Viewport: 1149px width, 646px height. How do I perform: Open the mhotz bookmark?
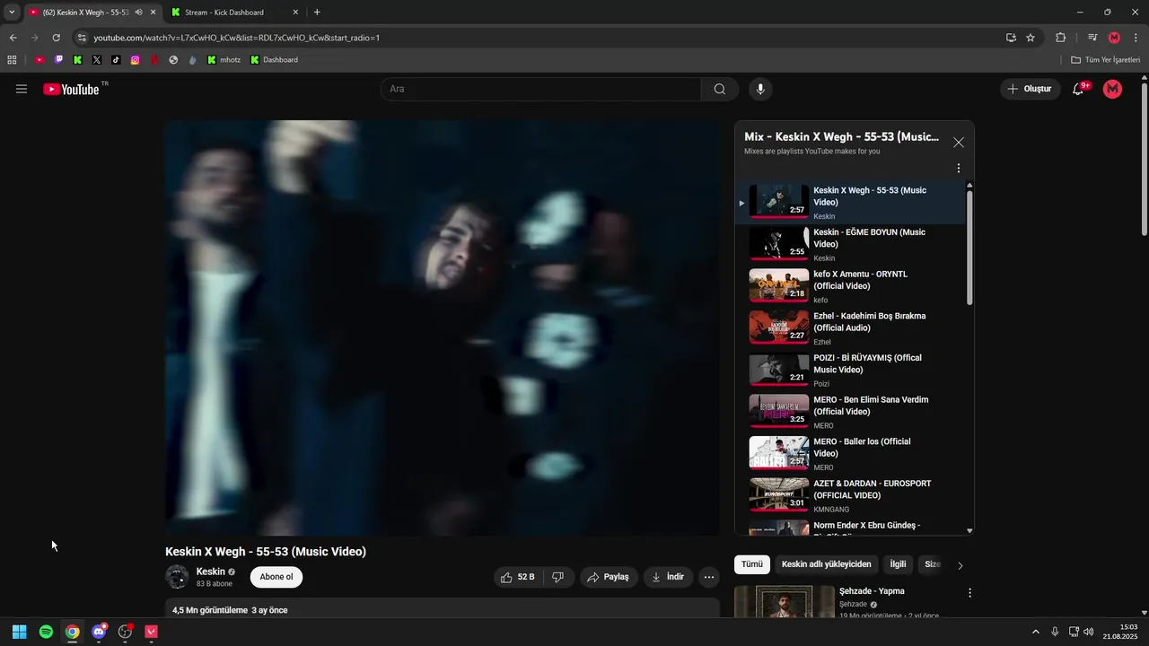click(x=224, y=60)
